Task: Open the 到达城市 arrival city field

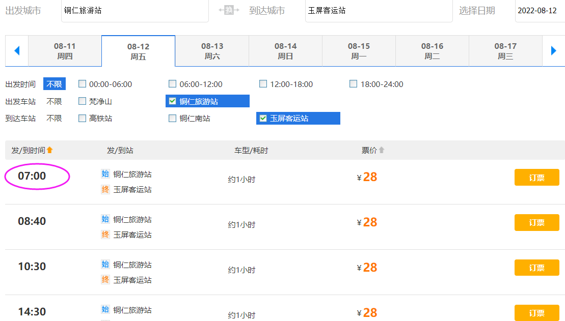Action: [x=378, y=11]
